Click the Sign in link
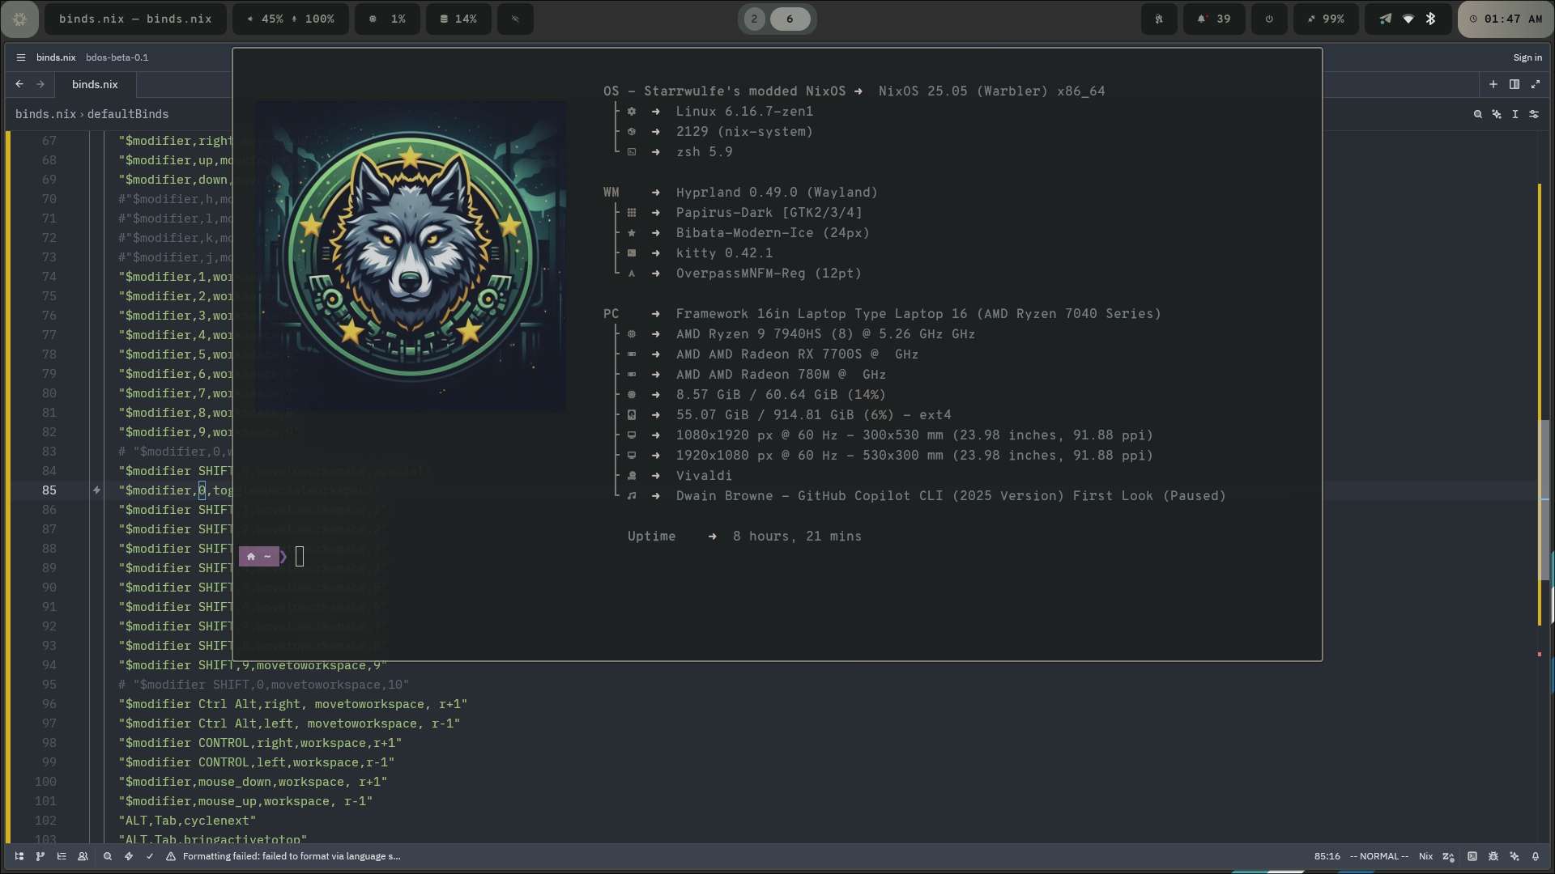Image resolution: width=1555 pixels, height=874 pixels. pos(1527,57)
